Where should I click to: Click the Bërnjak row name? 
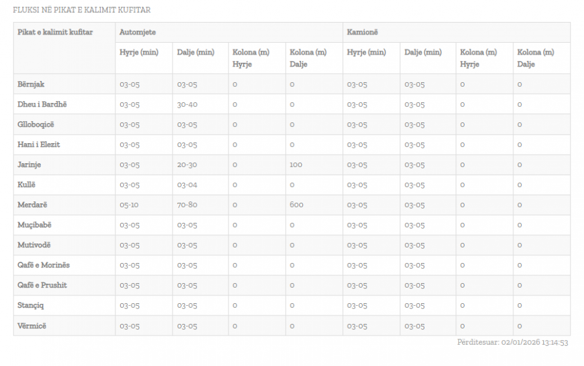31,84
